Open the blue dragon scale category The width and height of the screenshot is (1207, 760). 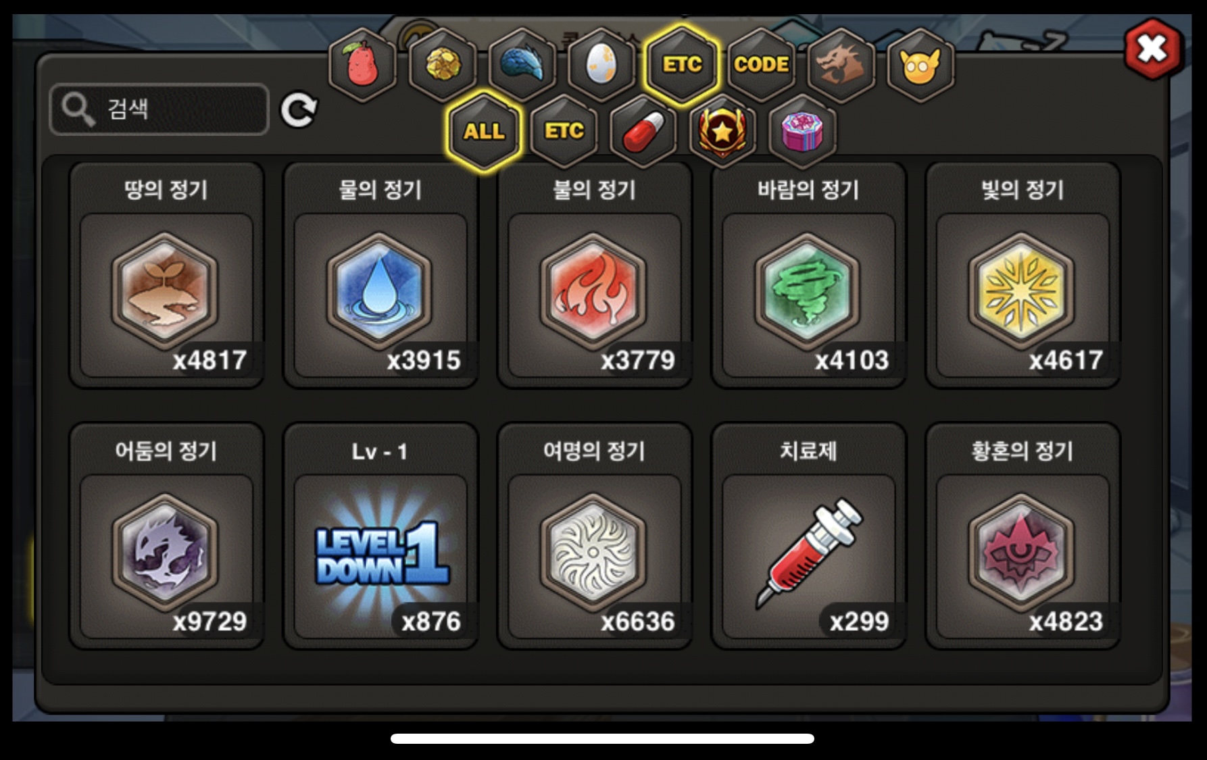pos(522,65)
